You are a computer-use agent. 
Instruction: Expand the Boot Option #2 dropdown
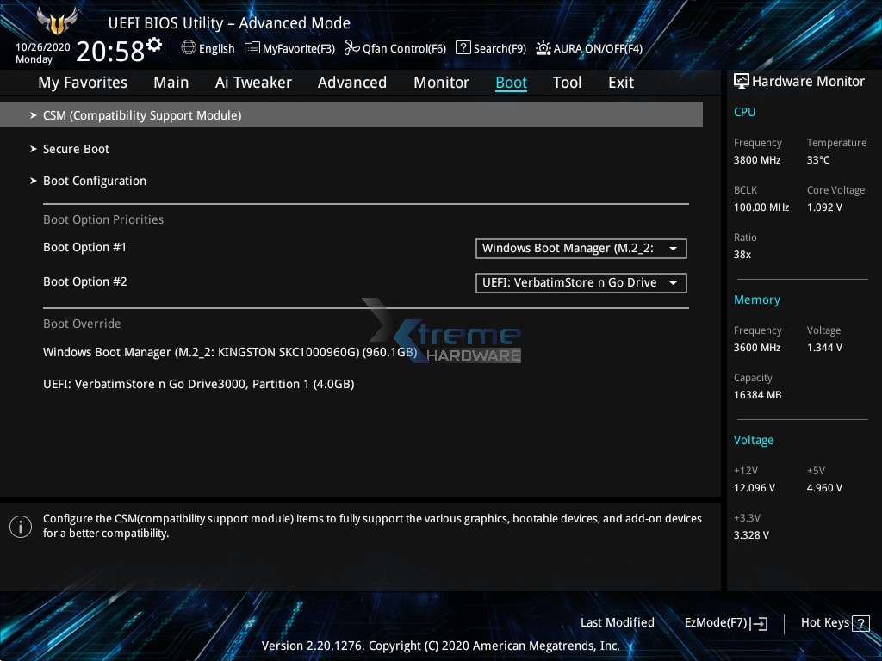click(581, 282)
